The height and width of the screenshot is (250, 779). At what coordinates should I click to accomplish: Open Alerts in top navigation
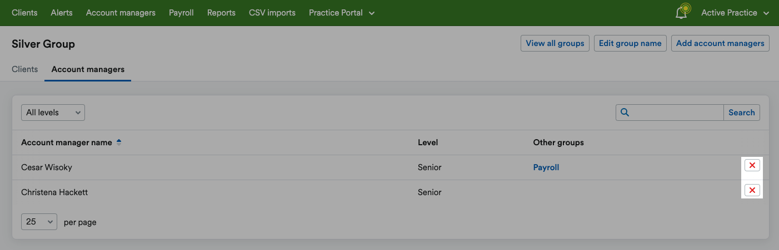(x=62, y=13)
